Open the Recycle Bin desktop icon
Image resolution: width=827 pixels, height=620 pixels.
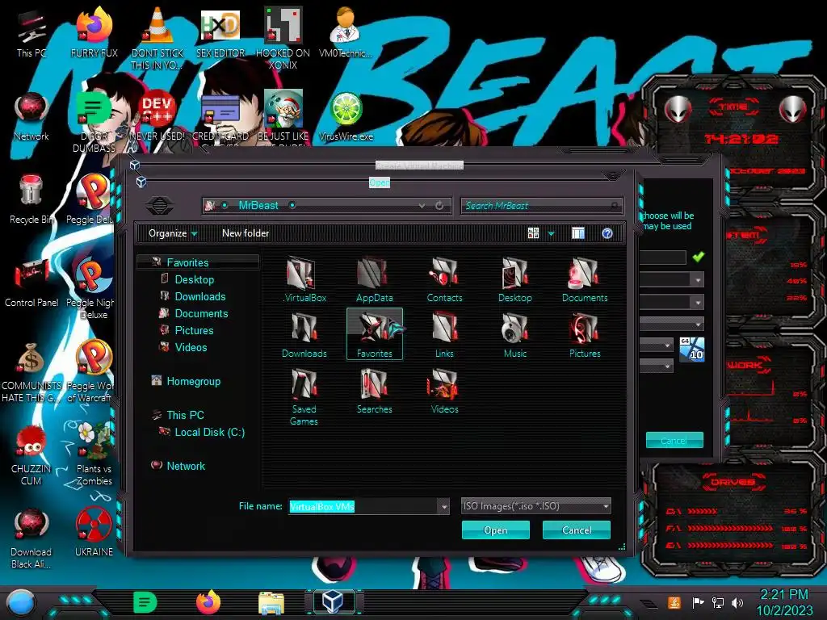(x=31, y=199)
